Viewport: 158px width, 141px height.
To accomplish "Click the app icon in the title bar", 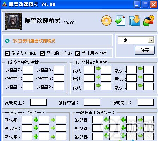I will coord(5,4).
